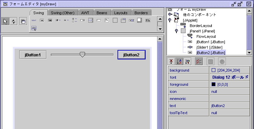Toggle connection mode with circular arrows
The width and height of the screenshot is (254, 129).
click(x=14, y=22)
